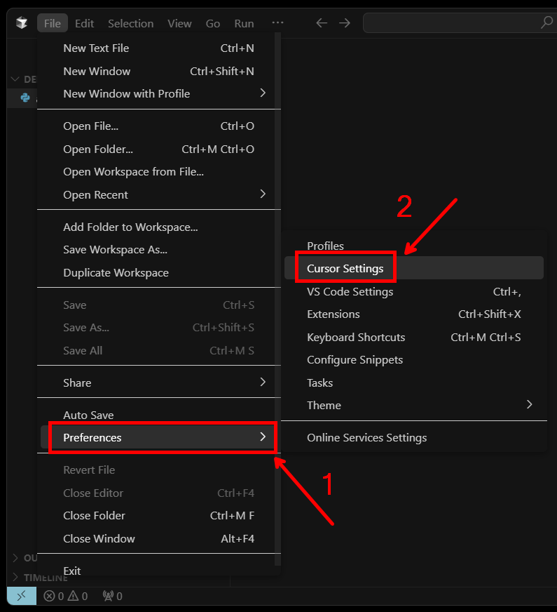Image resolution: width=557 pixels, height=612 pixels.
Task: Expand the OU (Outline) section chevron
Action: 15,558
